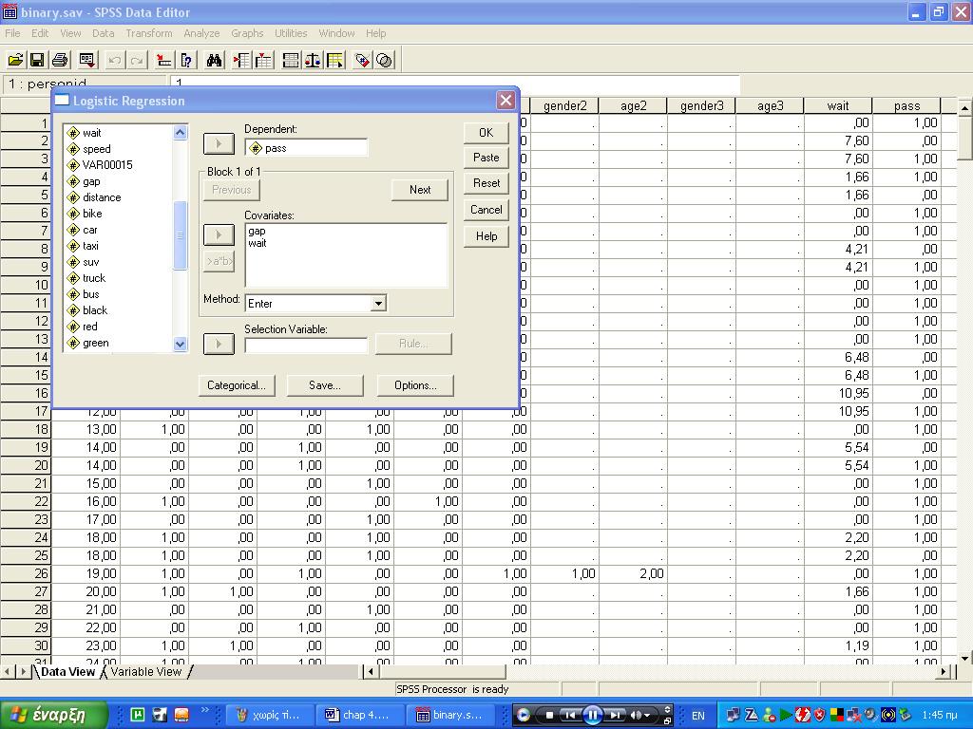Click the Insert Variable toolbar icon
This screenshot has height=729, width=973.
[264, 60]
